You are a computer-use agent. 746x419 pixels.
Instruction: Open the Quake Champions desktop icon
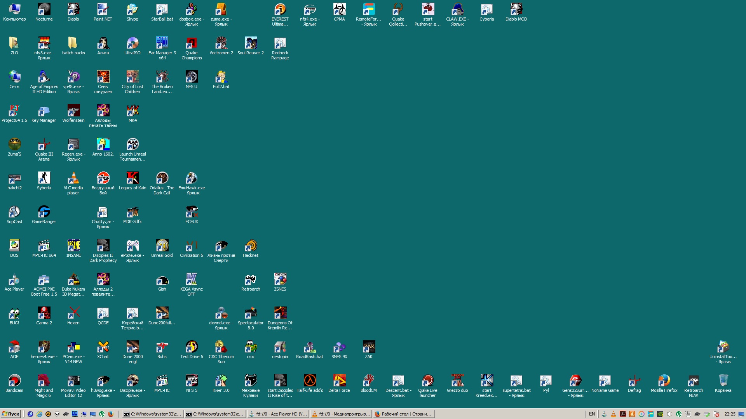[x=191, y=43]
